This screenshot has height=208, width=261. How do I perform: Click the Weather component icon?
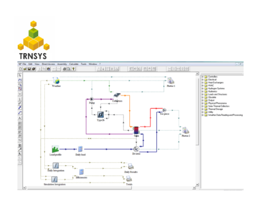pyautogui.click(x=56, y=81)
